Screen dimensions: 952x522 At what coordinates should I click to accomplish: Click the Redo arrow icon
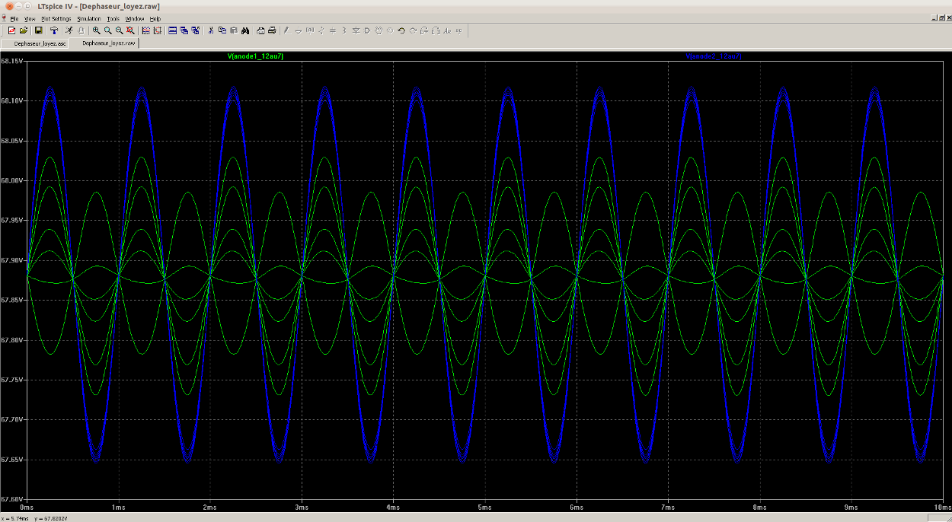click(x=413, y=30)
